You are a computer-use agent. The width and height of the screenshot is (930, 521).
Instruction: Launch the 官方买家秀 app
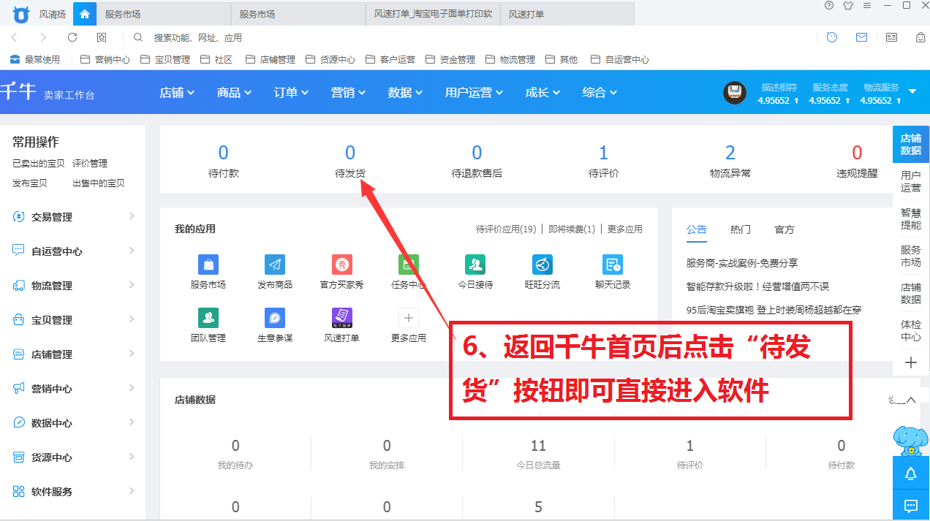(x=342, y=265)
